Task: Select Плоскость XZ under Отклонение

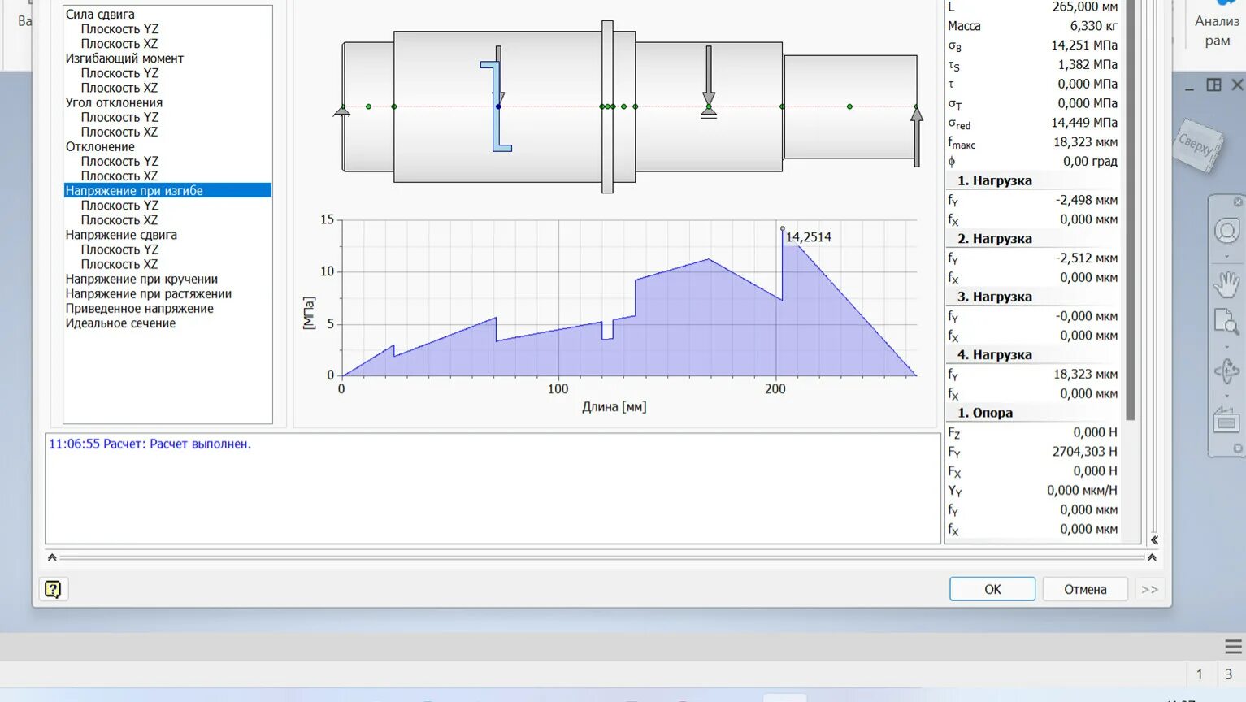Action: click(119, 175)
